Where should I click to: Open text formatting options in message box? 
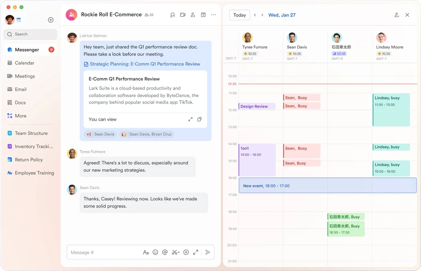tap(146, 252)
